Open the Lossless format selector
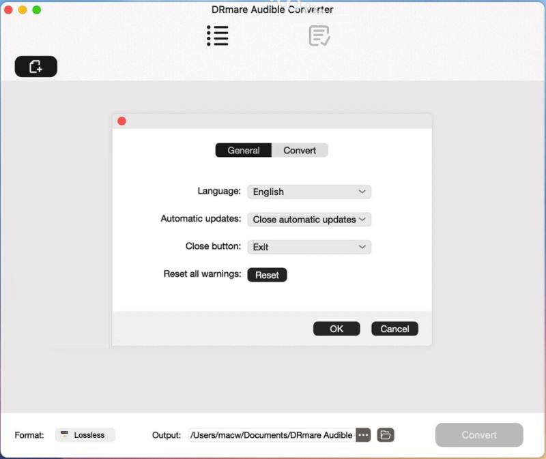This screenshot has width=546, height=459. coord(85,435)
